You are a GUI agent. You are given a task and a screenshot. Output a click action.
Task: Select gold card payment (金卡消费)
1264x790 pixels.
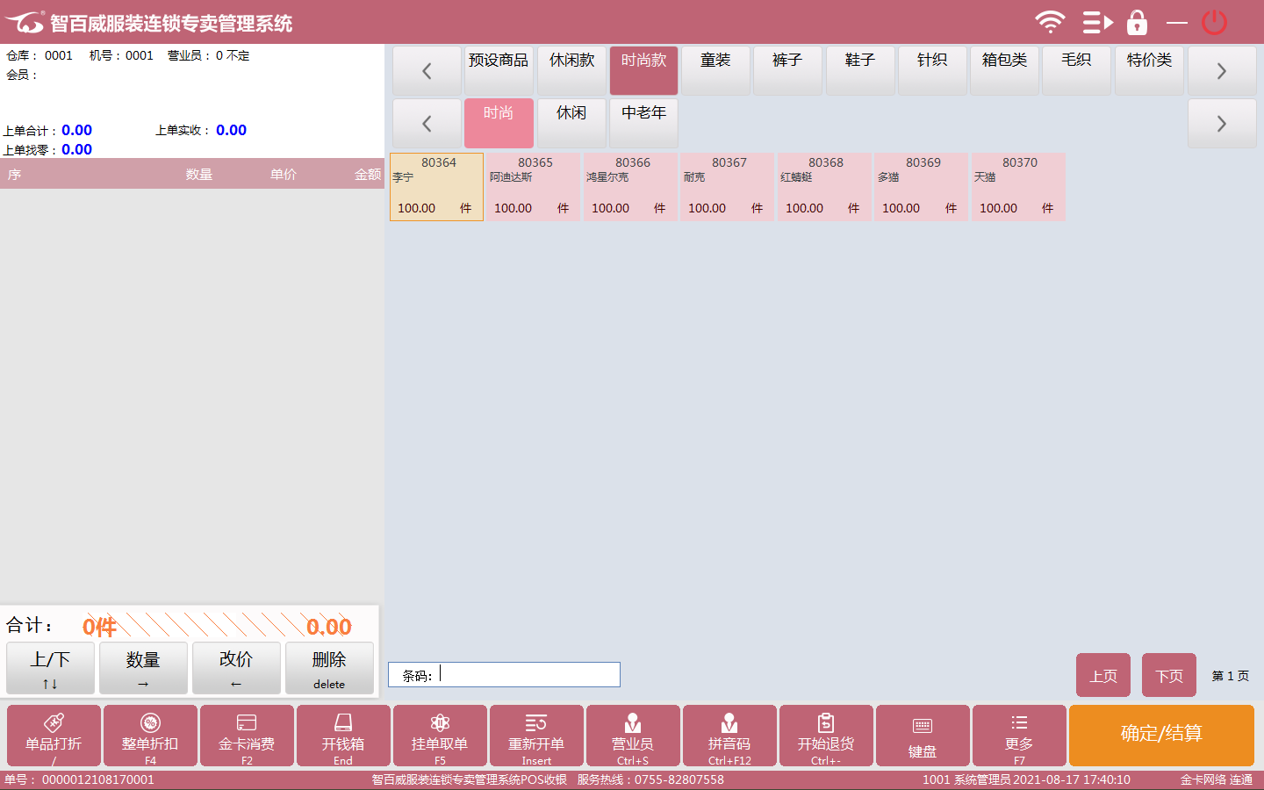point(247,736)
